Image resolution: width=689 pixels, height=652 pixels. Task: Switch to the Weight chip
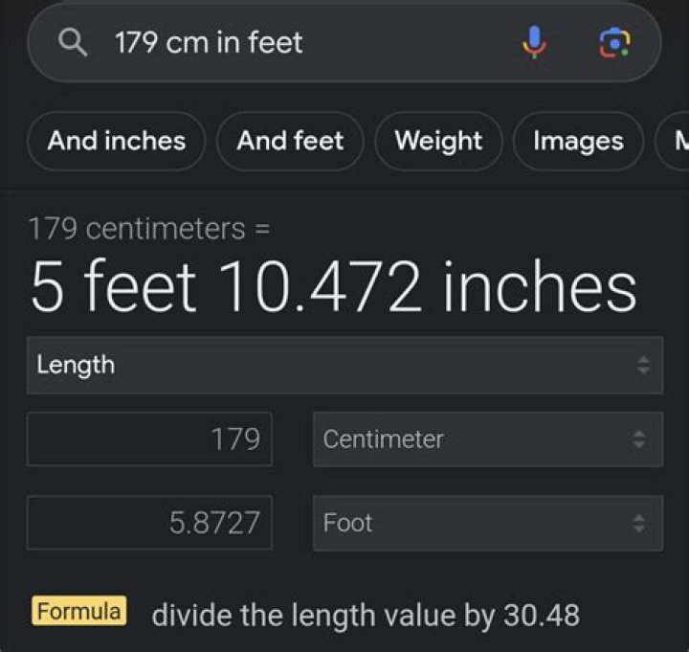pyautogui.click(x=438, y=142)
